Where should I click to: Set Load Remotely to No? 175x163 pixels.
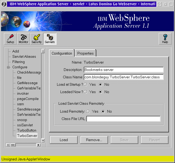click(x=103, y=111)
